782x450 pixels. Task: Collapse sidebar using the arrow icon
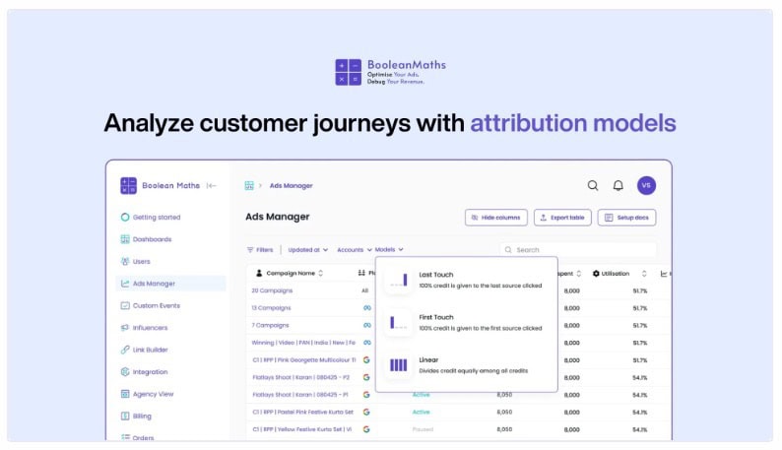click(x=212, y=185)
